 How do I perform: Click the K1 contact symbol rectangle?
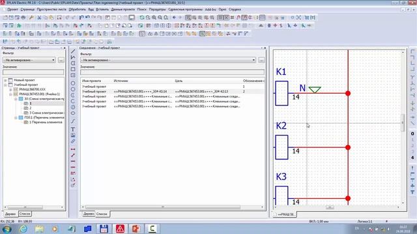pyautogui.click(x=281, y=94)
